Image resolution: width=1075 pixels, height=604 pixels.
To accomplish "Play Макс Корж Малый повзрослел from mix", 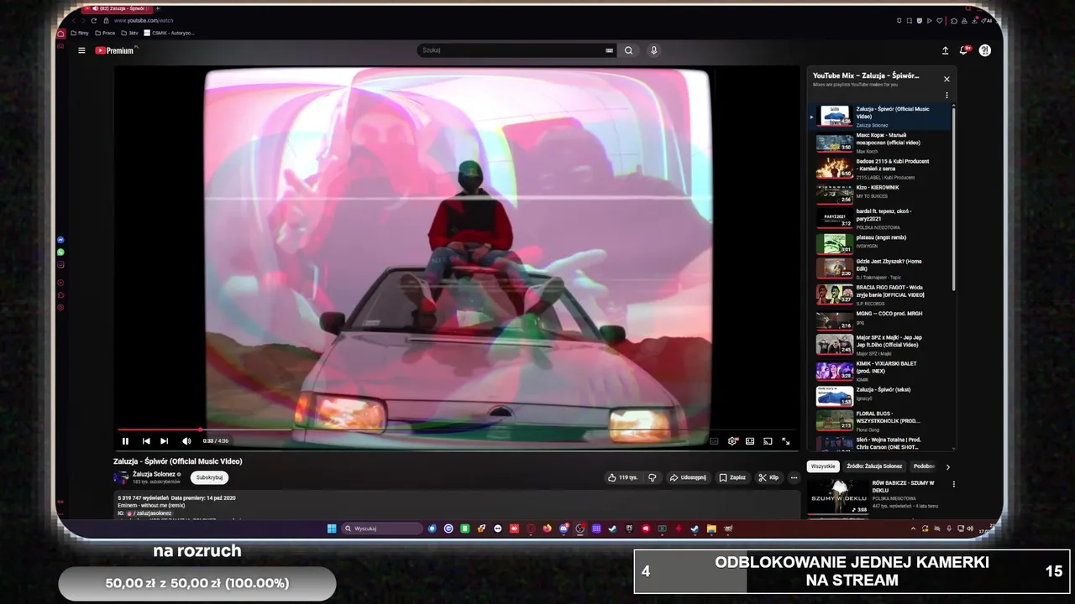I will [x=882, y=142].
